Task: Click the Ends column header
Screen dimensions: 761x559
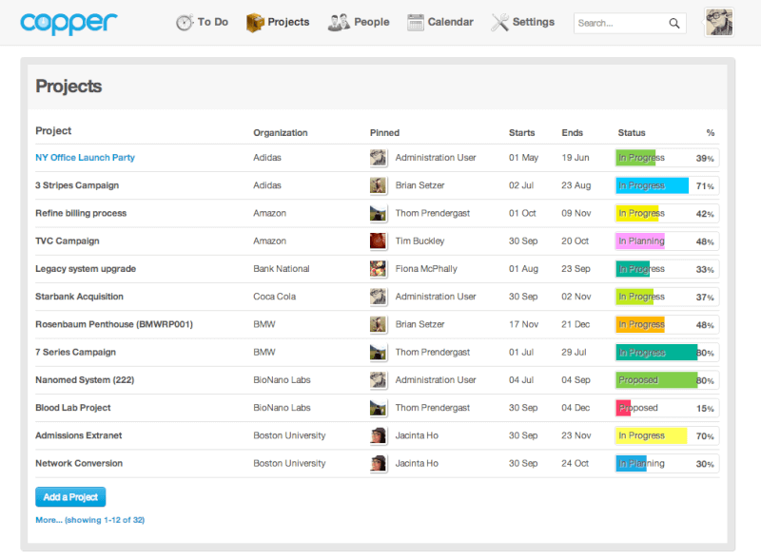Action: 573,133
